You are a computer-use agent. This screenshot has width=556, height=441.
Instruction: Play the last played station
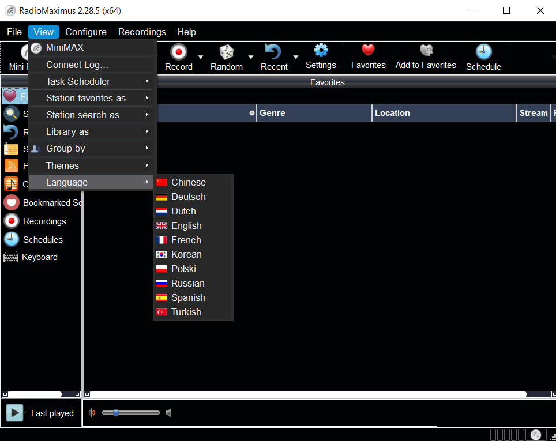pyautogui.click(x=14, y=413)
